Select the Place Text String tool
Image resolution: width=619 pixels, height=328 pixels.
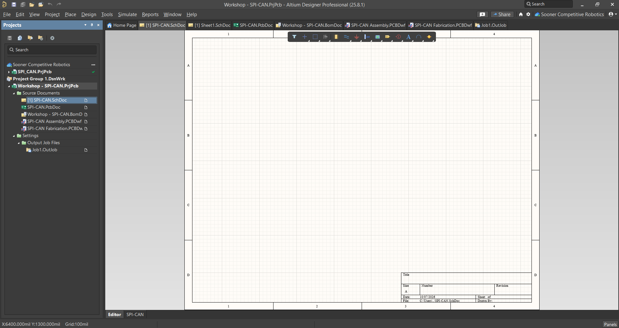(x=408, y=37)
